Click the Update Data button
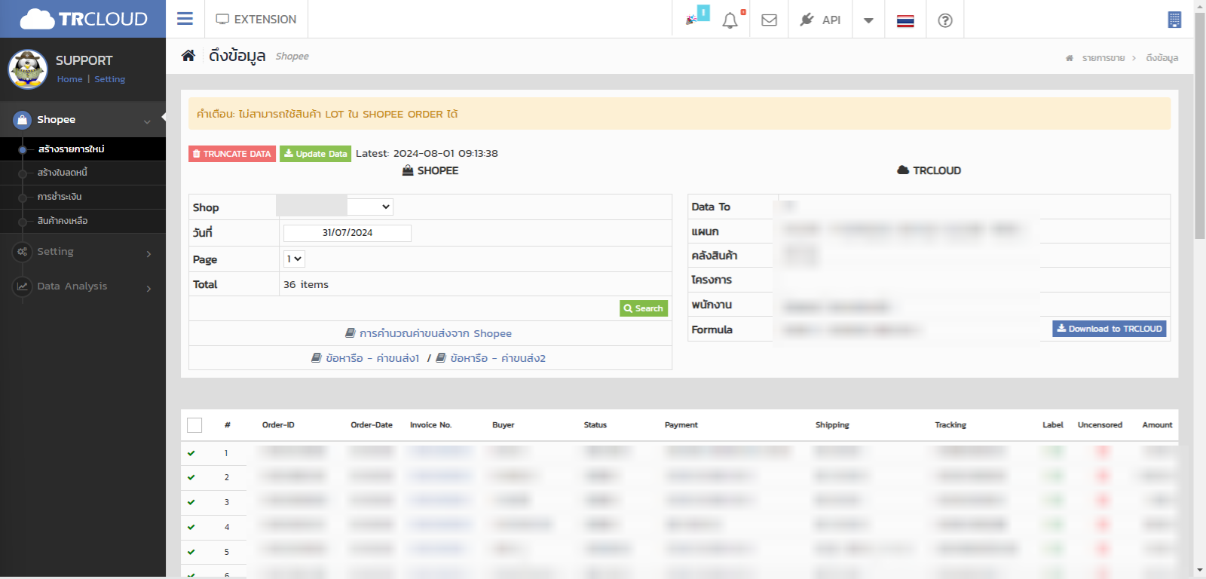 point(315,154)
